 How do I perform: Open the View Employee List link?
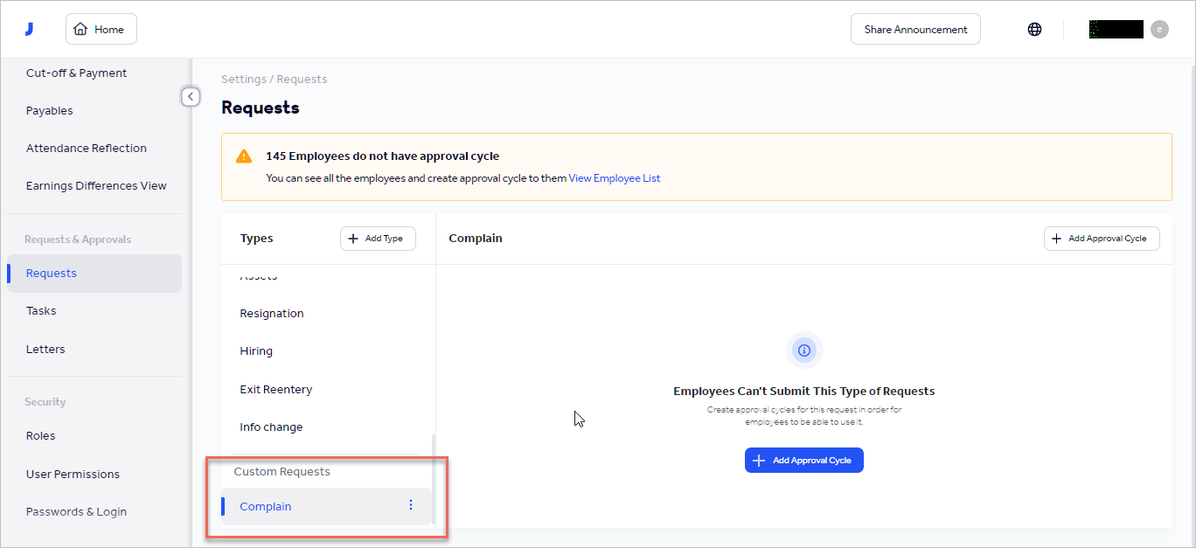[615, 177]
